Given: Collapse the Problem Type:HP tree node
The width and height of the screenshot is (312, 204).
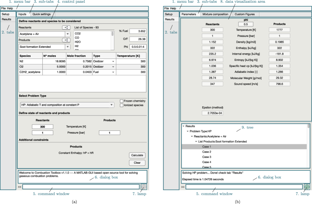Looking at the screenshot, I should [187, 131].
